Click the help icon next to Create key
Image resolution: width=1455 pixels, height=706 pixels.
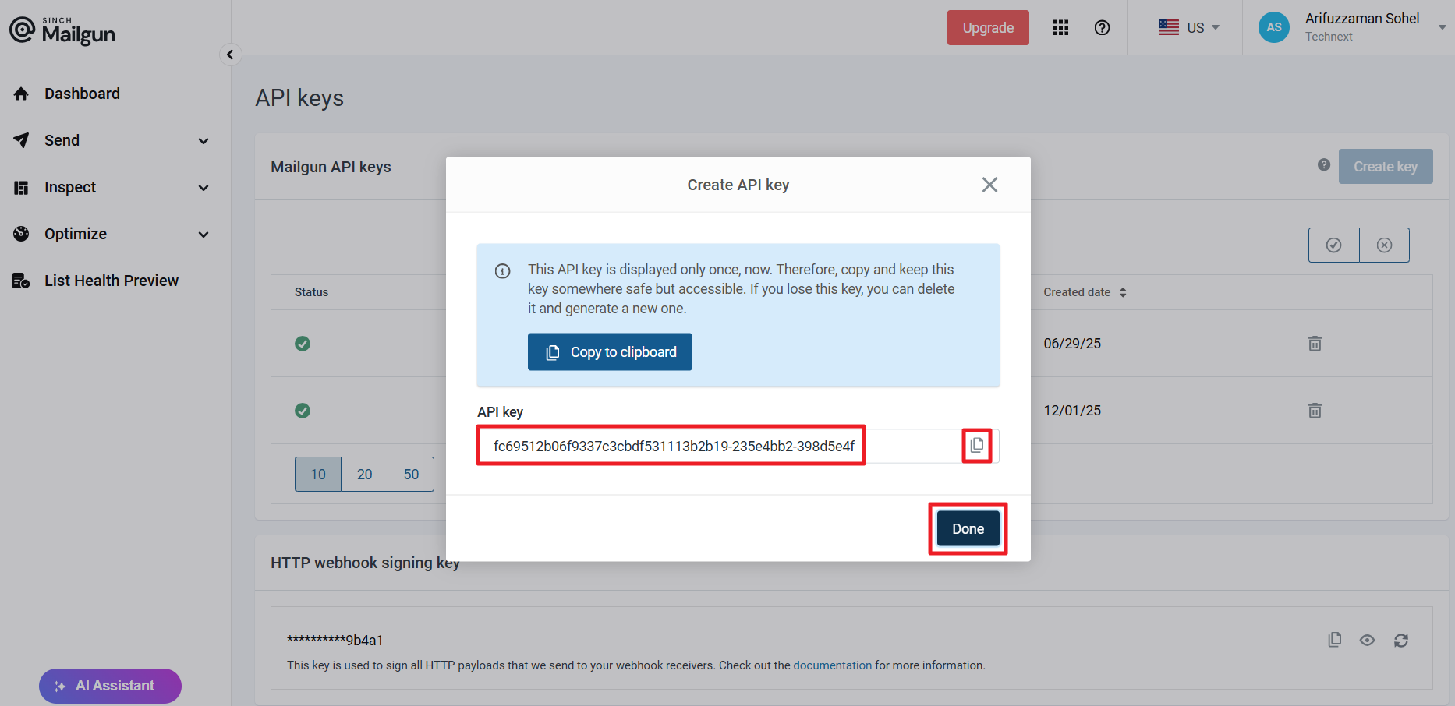(x=1323, y=165)
